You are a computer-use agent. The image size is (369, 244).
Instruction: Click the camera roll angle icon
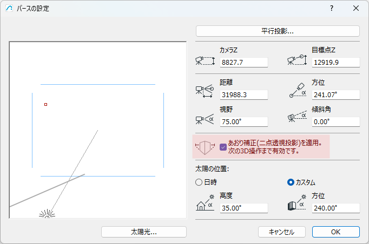click(297, 117)
